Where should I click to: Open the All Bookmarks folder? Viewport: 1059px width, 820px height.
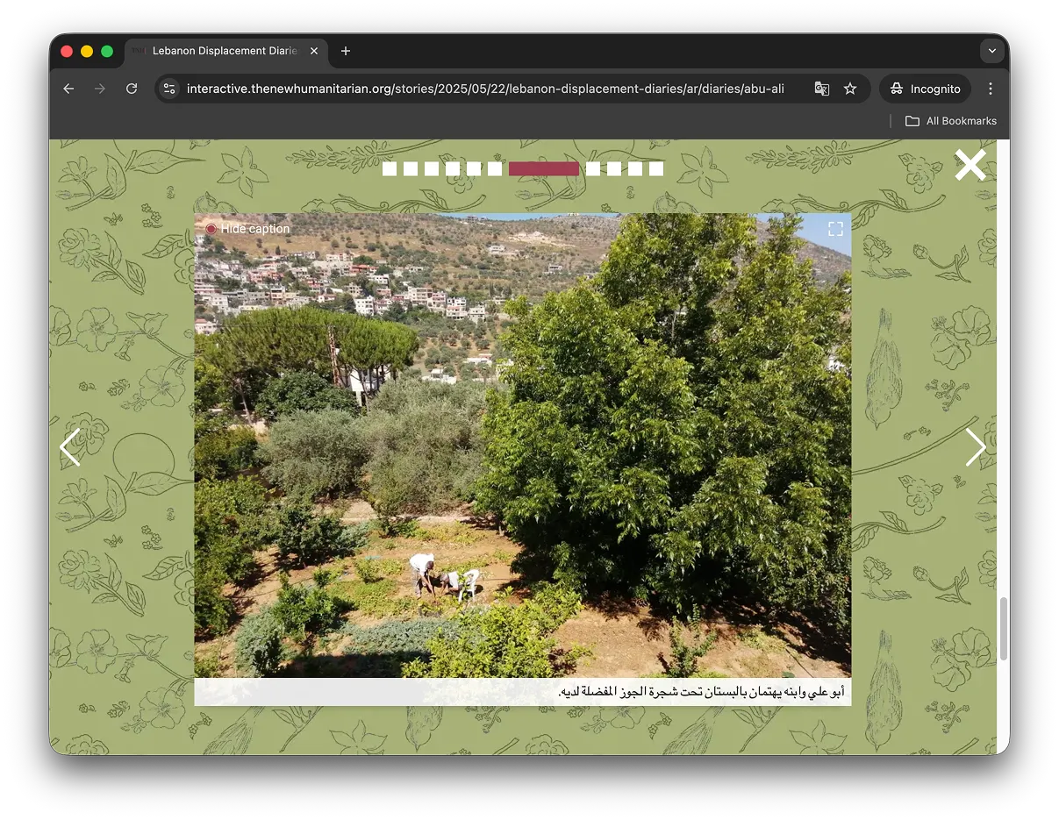pyautogui.click(x=951, y=121)
